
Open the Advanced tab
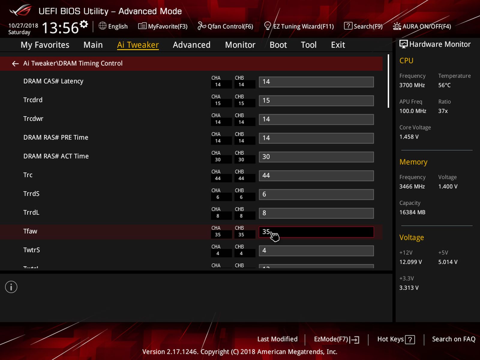coord(192,45)
